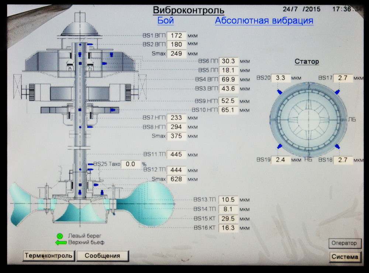369x273 pixels.
Task: Open the Термоконтроль screen
Action: point(48,256)
